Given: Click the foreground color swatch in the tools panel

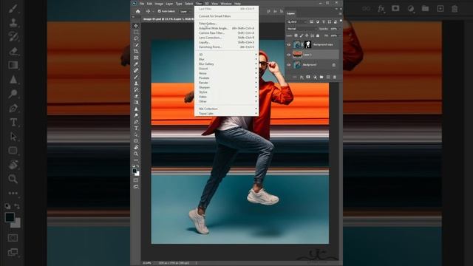Looking at the screenshot, I should tap(135, 171).
